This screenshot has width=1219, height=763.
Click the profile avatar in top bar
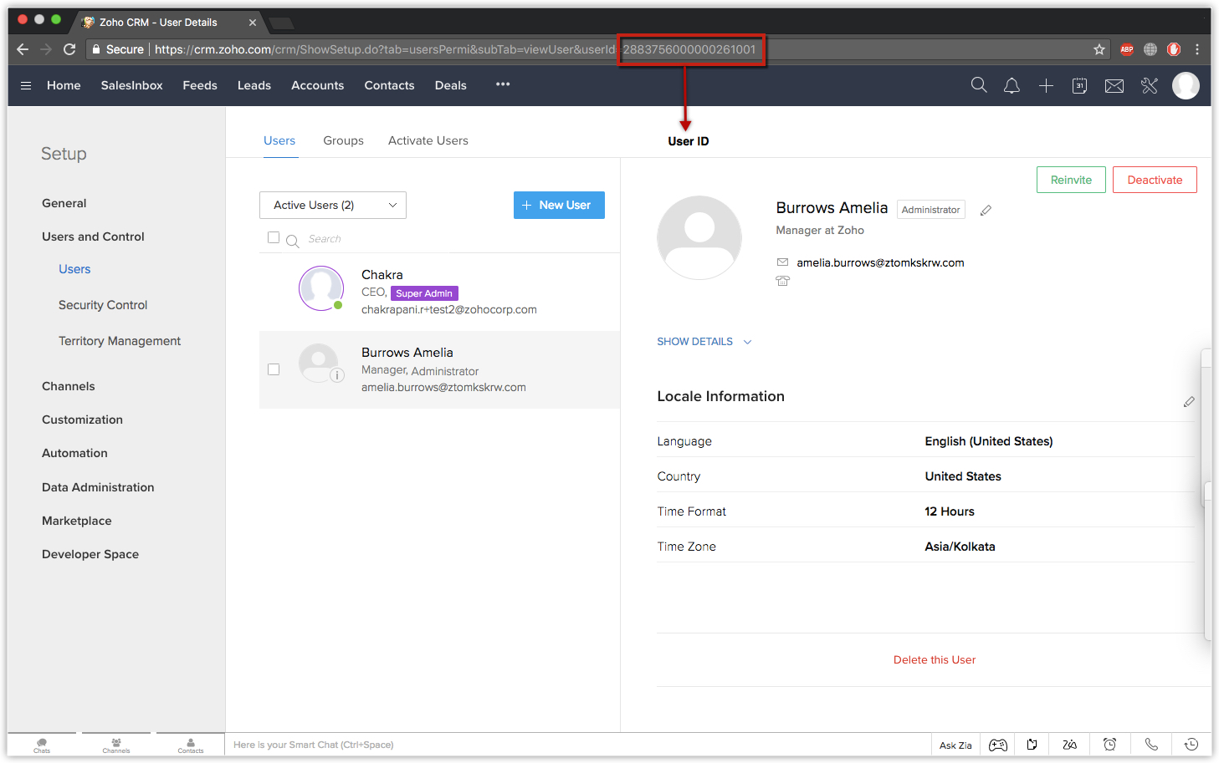[1186, 85]
